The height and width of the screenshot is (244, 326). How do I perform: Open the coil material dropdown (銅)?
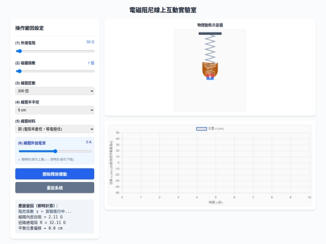tap(55, 129)
